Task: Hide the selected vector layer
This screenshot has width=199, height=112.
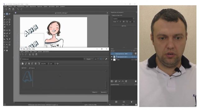Action: 112,57
